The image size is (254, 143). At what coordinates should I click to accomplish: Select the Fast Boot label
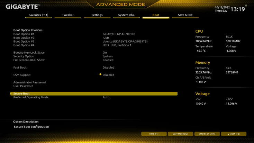[20, 68]
